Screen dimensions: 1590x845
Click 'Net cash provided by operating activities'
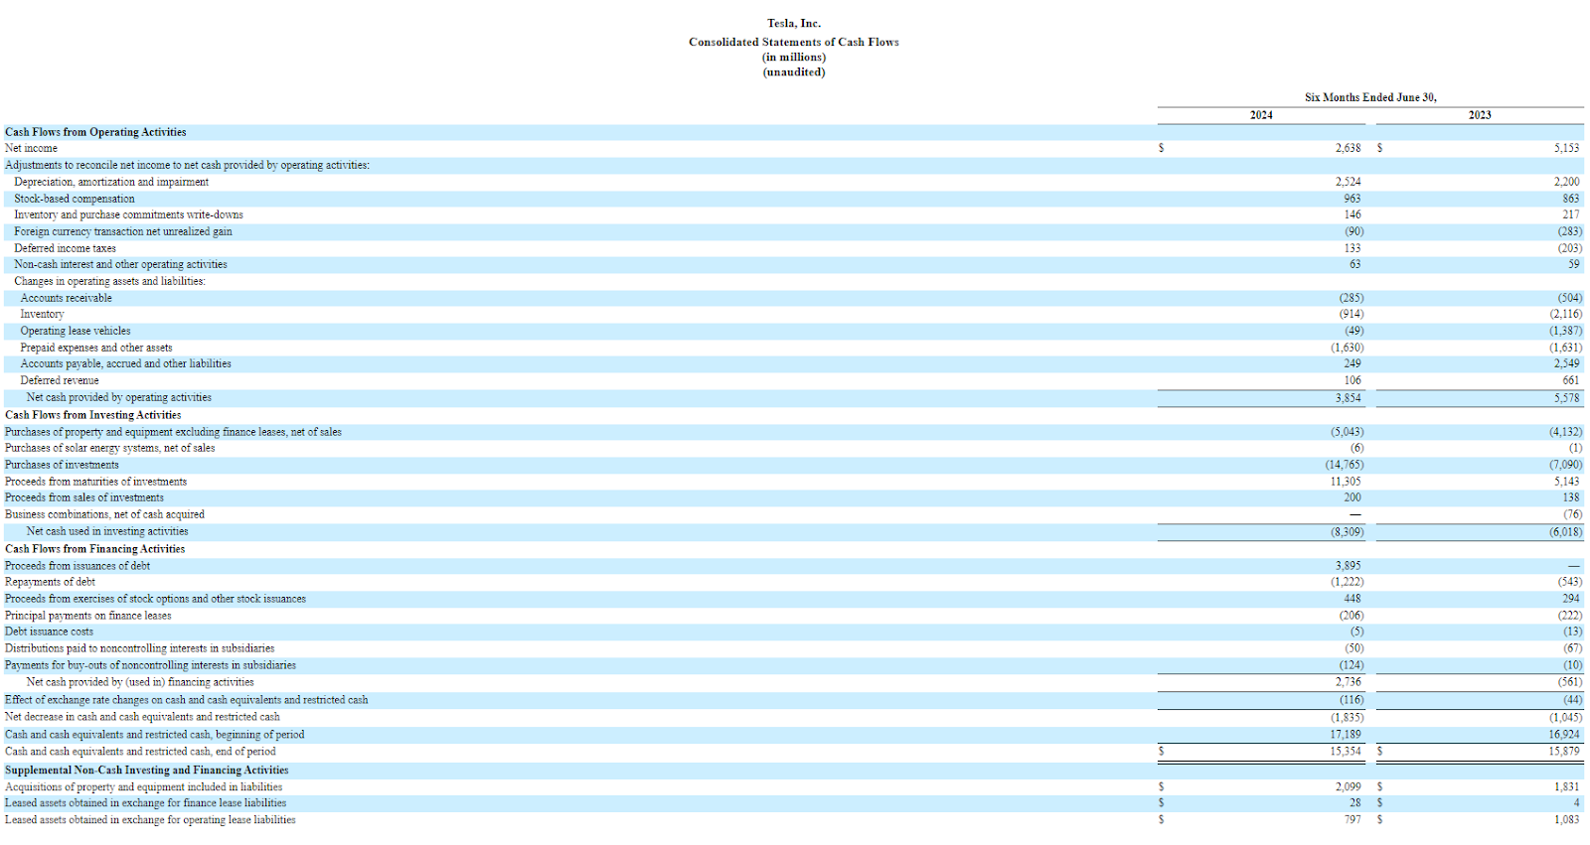pos(118,397)
